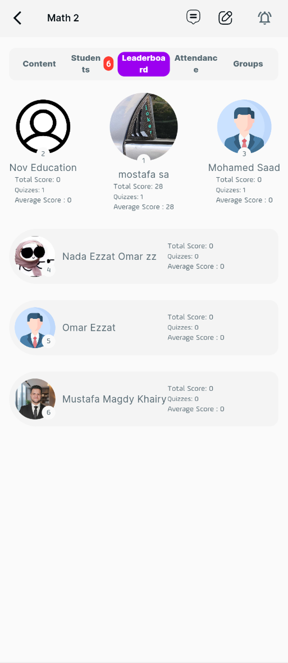Switch to the Content tab
The image size is (288, 663).
[x=39, y=64]
